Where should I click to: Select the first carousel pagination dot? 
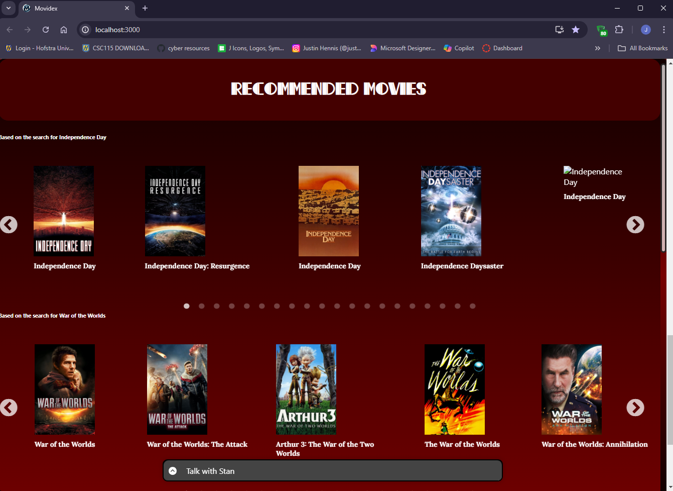point(187,306)
